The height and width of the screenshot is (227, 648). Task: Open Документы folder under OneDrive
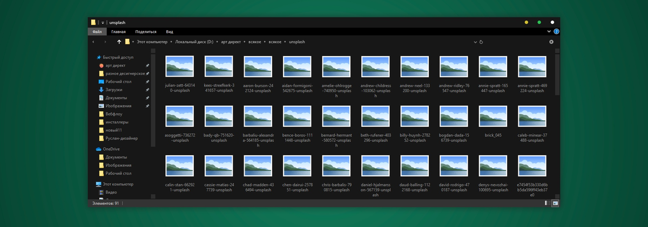click(113, 157)
